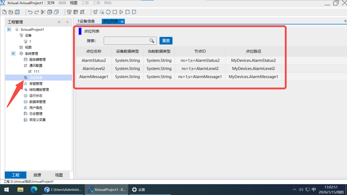Focus the 搜索 search input field
This screenshot has height=195, width=347.
130,41
